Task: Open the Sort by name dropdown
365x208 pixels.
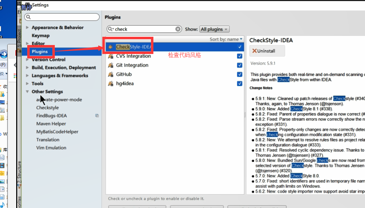Action: click(x=226, y=39)
